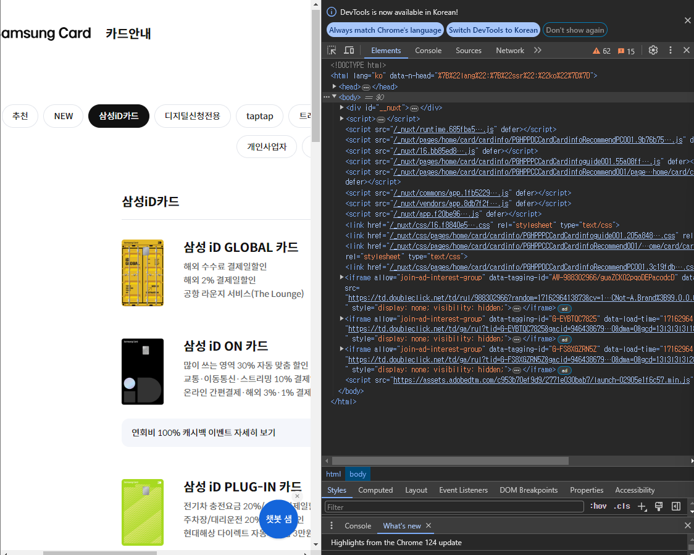Open the runtime.685fba5 js script link
694x555 pixels.
point(443,129)
